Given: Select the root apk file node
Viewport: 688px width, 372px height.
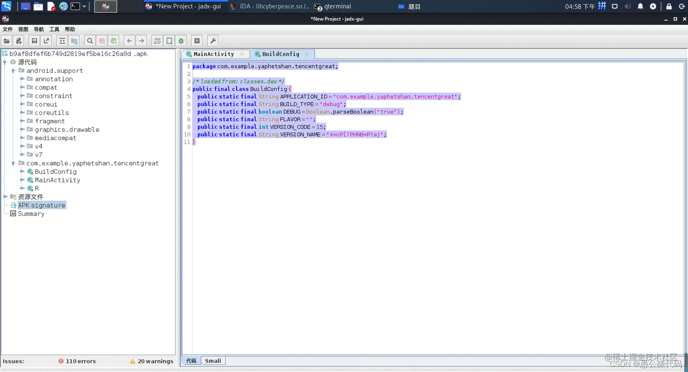Looking at the screenshot, I should (x=78, y=54).
